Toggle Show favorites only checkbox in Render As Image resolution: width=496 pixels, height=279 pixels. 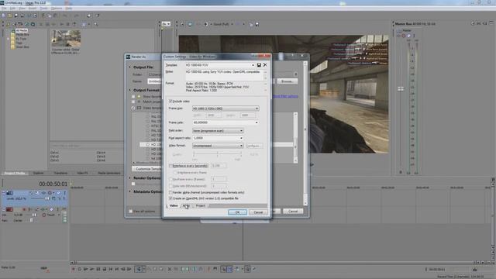[133, 96]
